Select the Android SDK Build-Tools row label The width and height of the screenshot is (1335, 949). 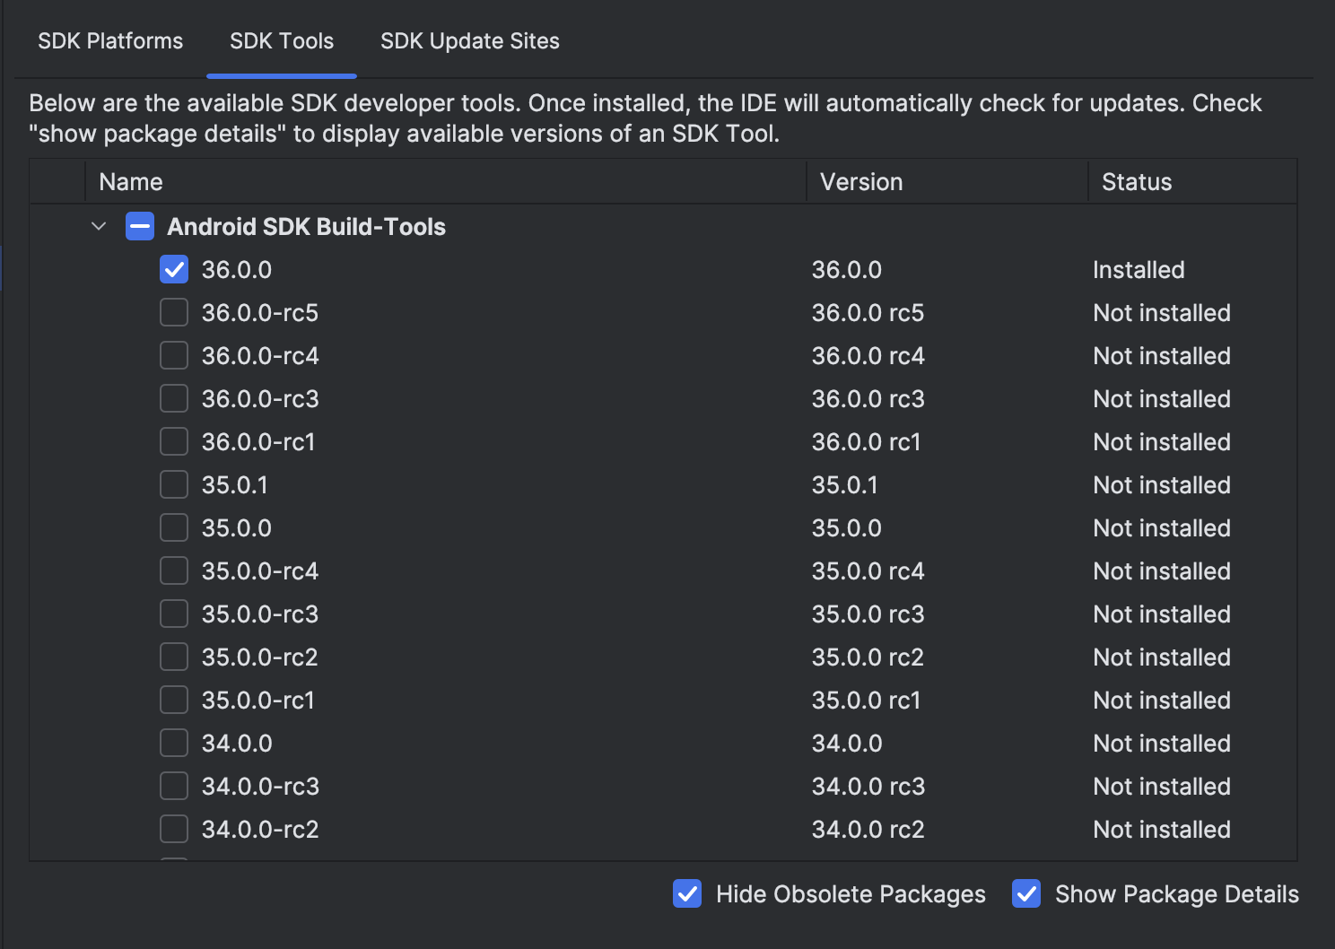tap(306, 226)
